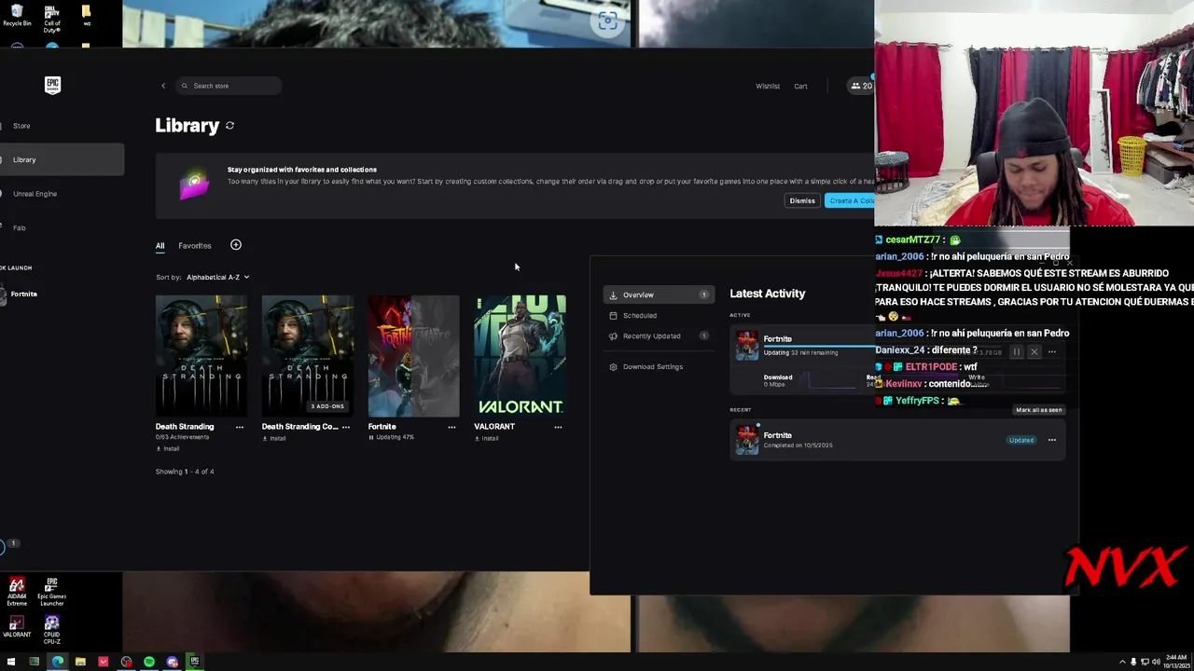
Task: Open the Alphabetical A-Z sort dropdown
Action: [217, 277]
